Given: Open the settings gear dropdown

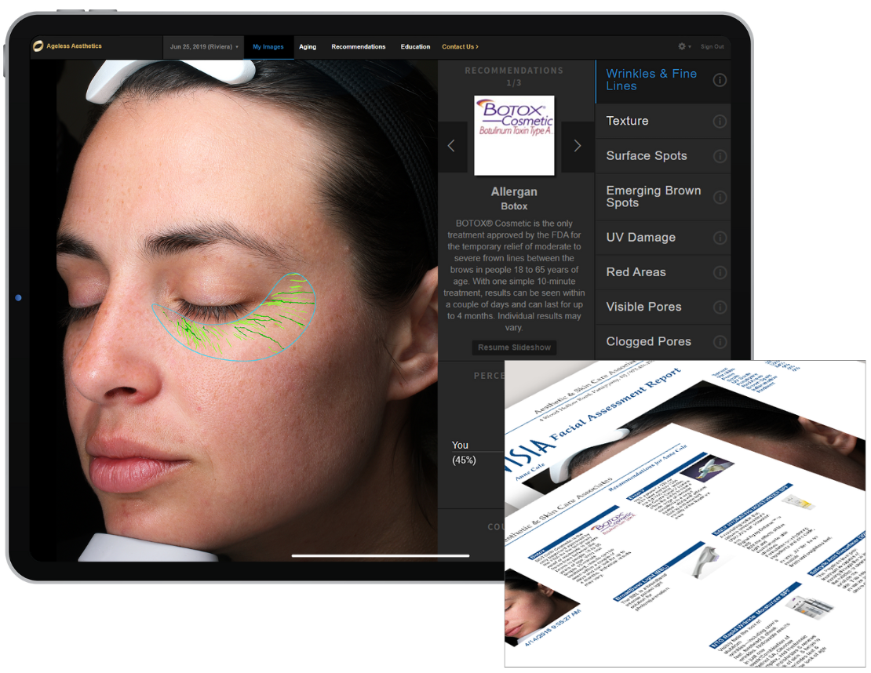Looking at the screenshot, I should click(684, 47).
